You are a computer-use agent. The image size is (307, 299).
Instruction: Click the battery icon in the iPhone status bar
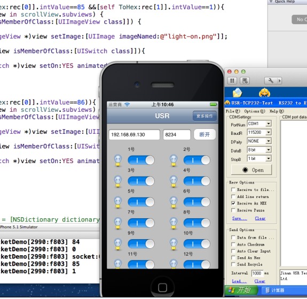214,104
